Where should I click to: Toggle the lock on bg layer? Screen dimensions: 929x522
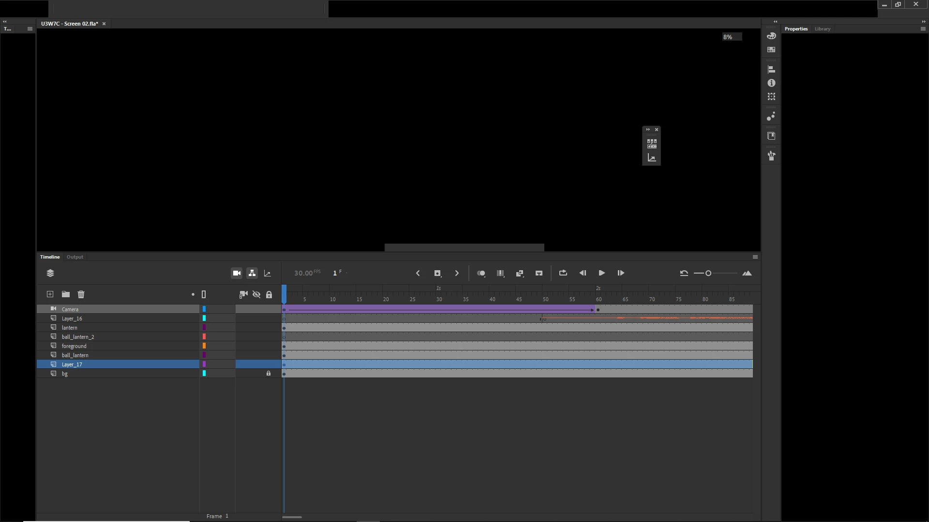point(269,374)
